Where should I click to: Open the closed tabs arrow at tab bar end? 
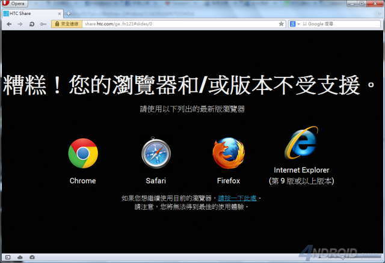coord(380,14)
